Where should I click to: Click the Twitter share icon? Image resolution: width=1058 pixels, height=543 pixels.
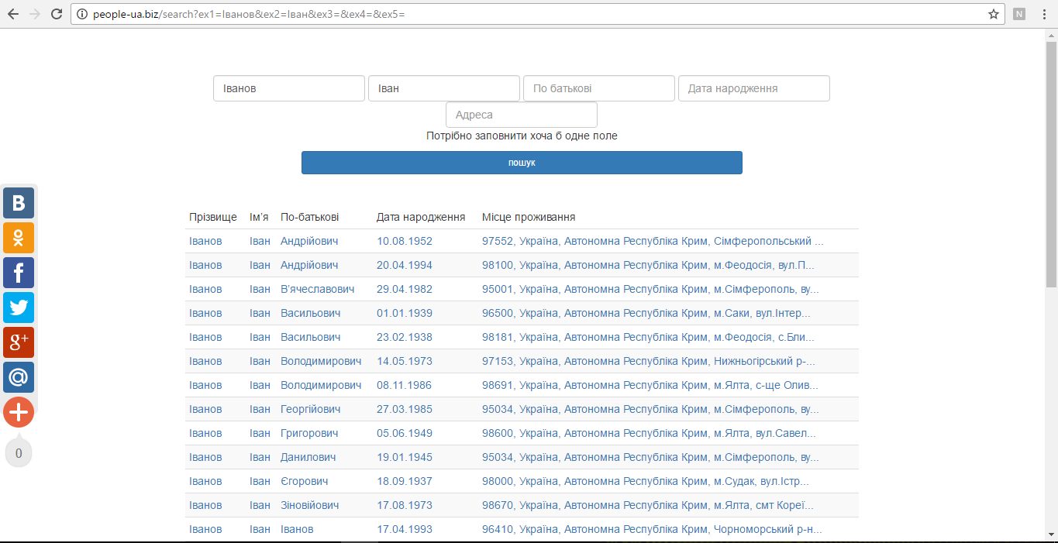click(19, 308)
